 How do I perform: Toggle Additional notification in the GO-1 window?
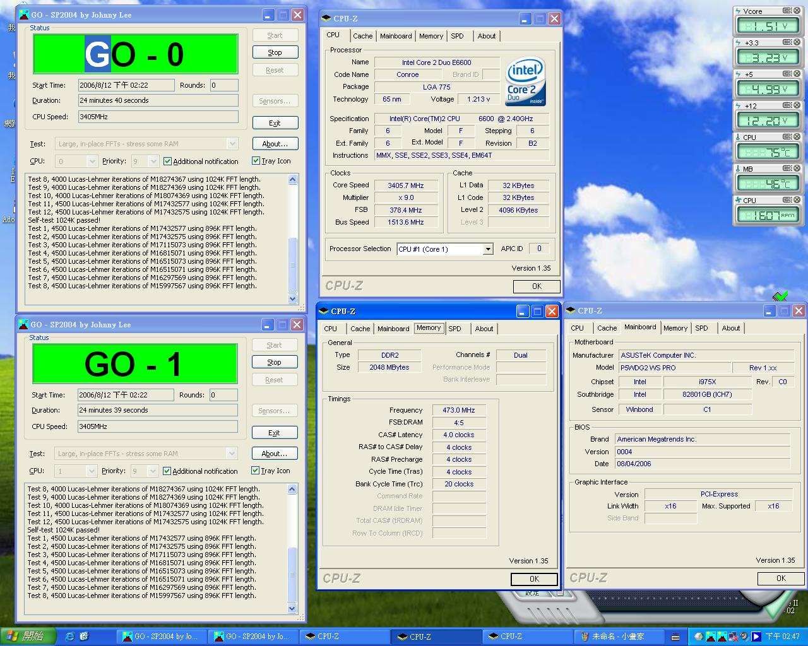coord(167,471)
